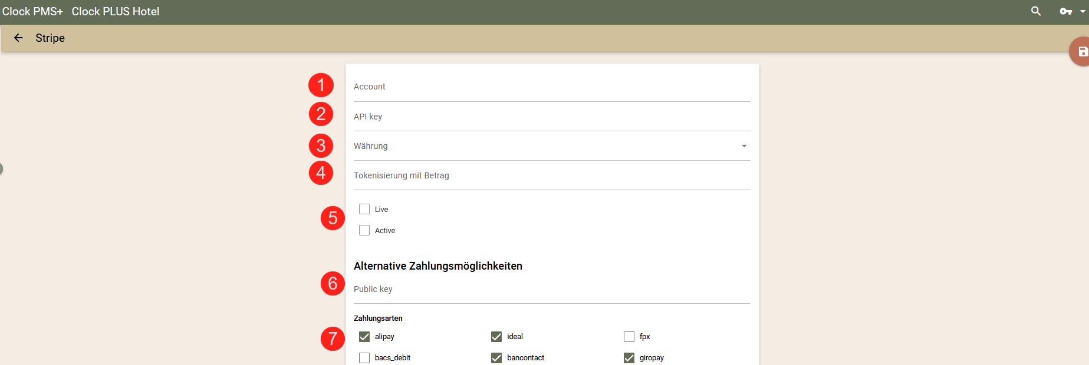Screen dimensions: 1089x365
Task: Uncheck the alipay payment method
Action: pos(364,337)
